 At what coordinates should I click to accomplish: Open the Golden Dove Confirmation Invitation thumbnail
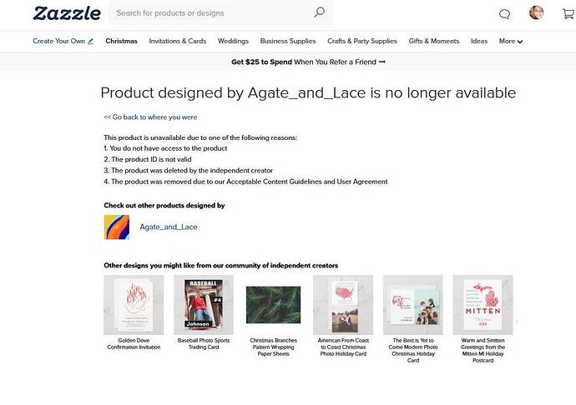pos(134,305)
